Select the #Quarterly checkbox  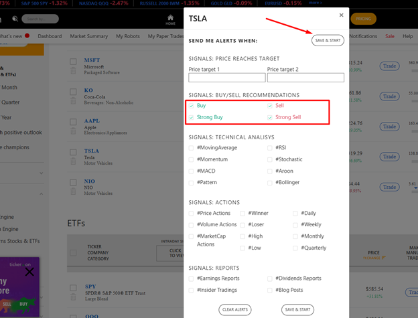click(x=295, y=248)
